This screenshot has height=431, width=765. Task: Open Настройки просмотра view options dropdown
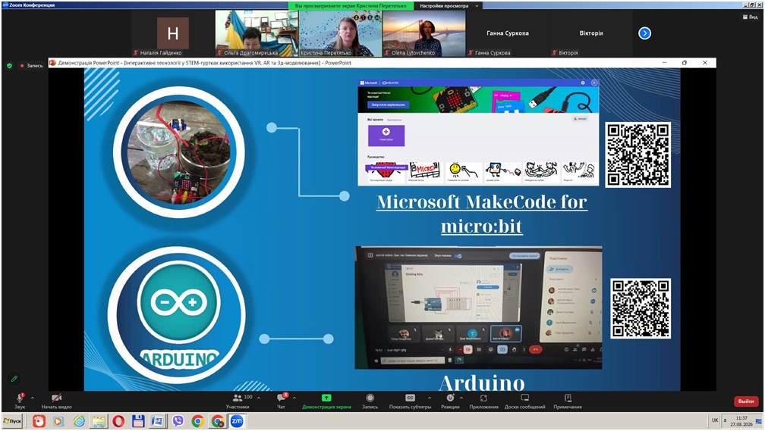coord(449,6)
